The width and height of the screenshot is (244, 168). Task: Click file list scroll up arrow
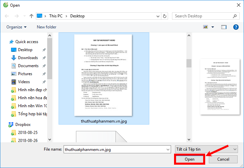pyautogui.click(x=189, y=35)
